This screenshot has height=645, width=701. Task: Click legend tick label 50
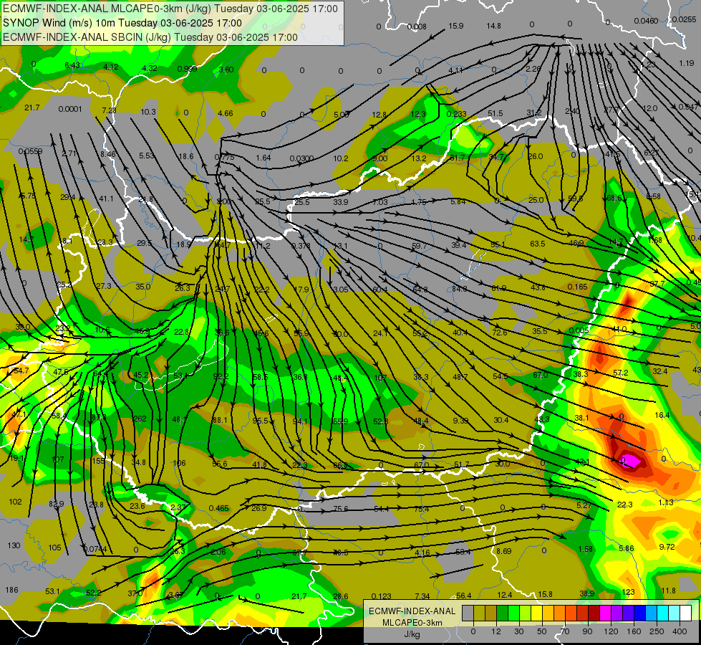pyautogui.click(x=542, y=631)
